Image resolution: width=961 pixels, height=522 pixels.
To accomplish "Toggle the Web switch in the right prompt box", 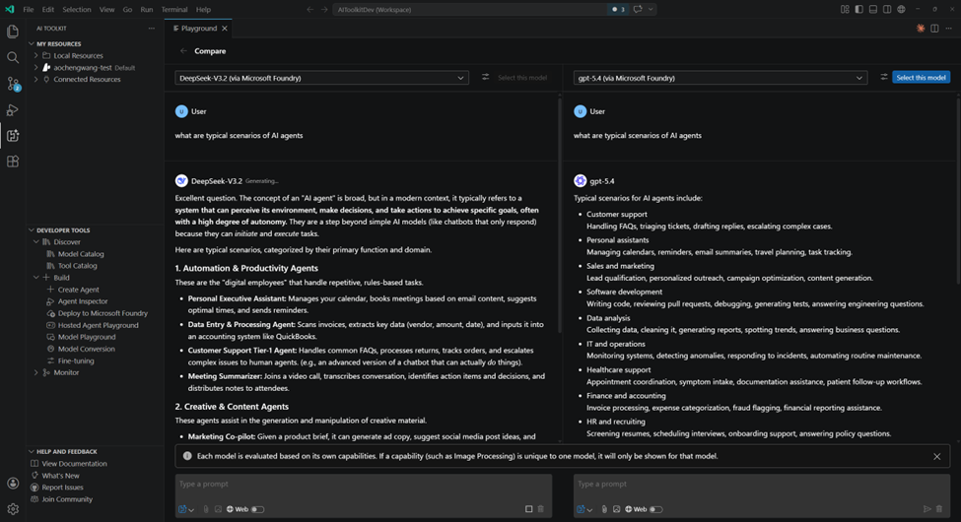I will click(655, 509).
